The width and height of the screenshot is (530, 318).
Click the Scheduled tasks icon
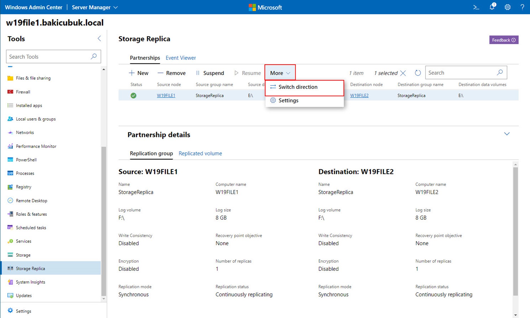point(10,227)
